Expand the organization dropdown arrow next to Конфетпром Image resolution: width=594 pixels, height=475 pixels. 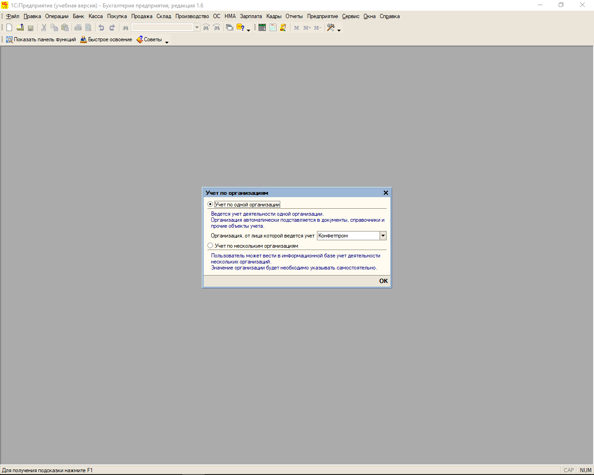click(x=383, y=236)
